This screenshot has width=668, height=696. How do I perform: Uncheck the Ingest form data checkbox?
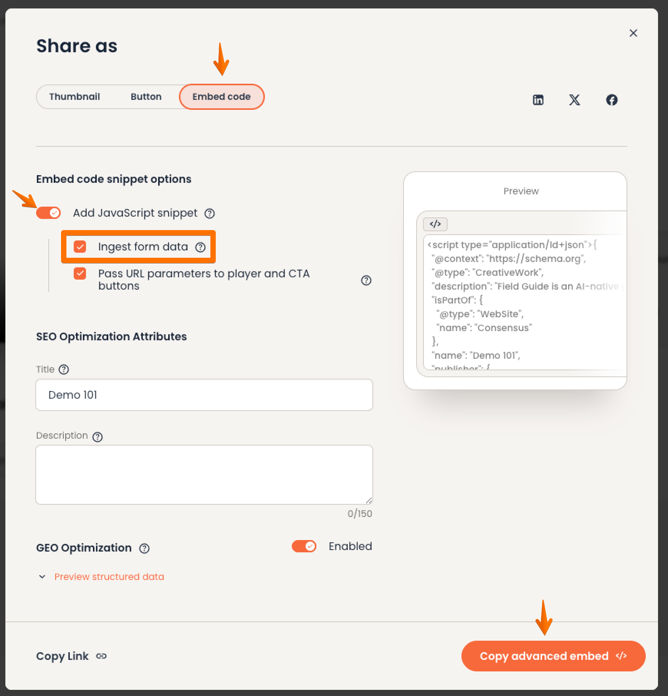click(80, 247)
